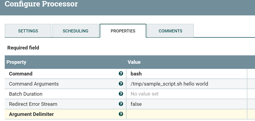Select the Batch Duration property row label
This screenshot has width=255, height=121.
click(26, 94)
